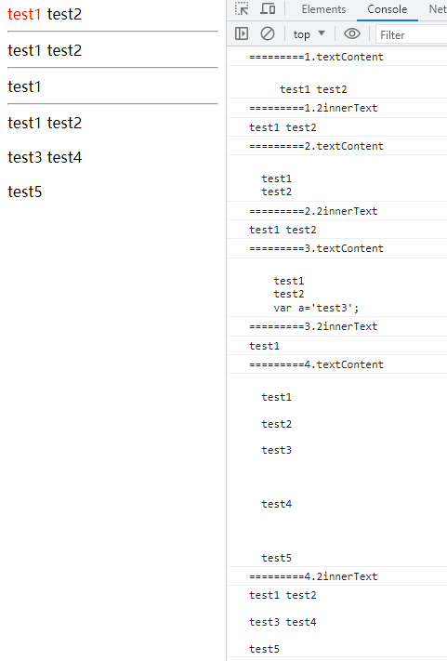Open the top JavaScript context dropdown

tap(309, 34)
